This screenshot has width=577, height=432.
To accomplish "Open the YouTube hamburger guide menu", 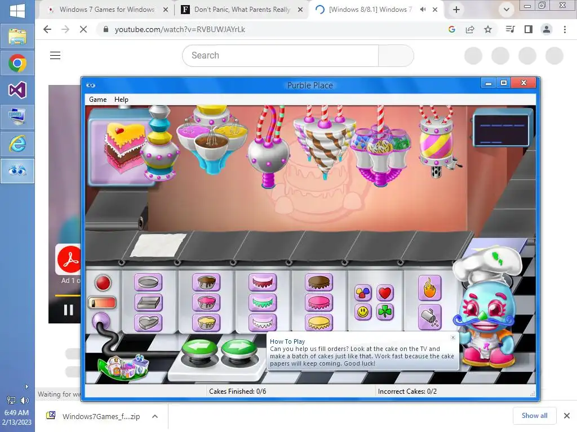I will pos(55,56).
